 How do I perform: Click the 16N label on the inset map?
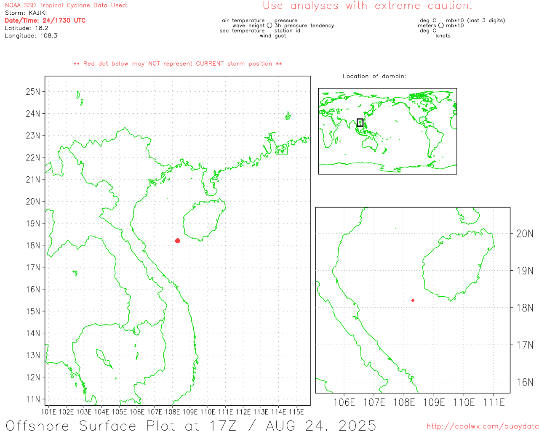coord(525,382)
